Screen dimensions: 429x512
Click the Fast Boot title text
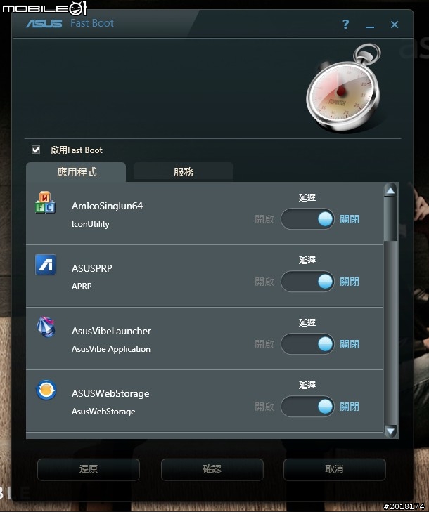pos(92,23)
